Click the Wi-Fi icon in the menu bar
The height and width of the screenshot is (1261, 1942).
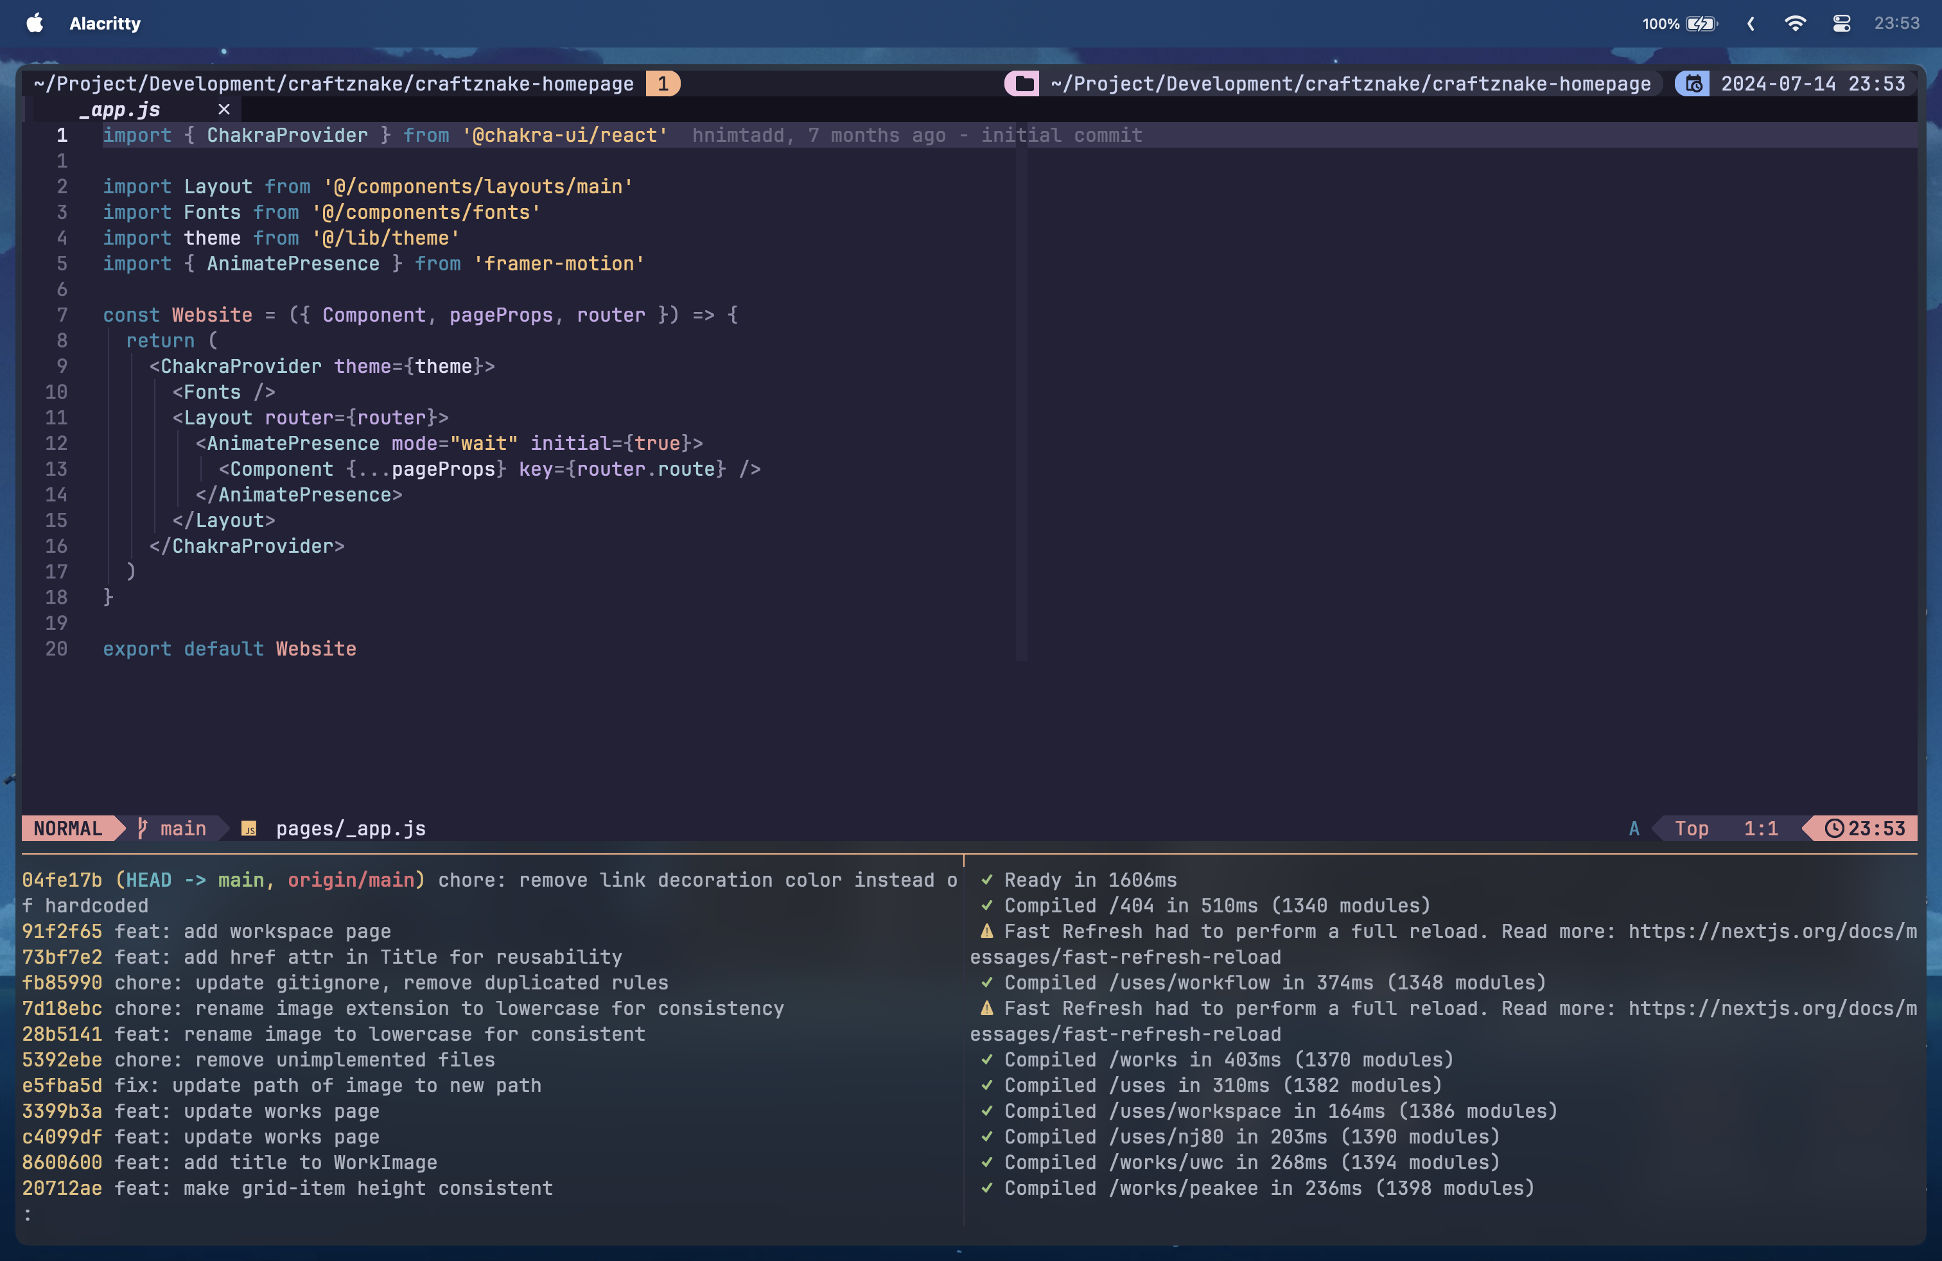(1795, 23)
